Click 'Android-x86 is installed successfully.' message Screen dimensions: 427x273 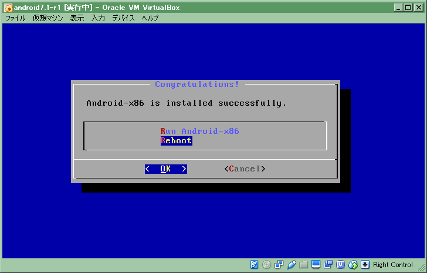pyautogui.click(x=187, y=103)
